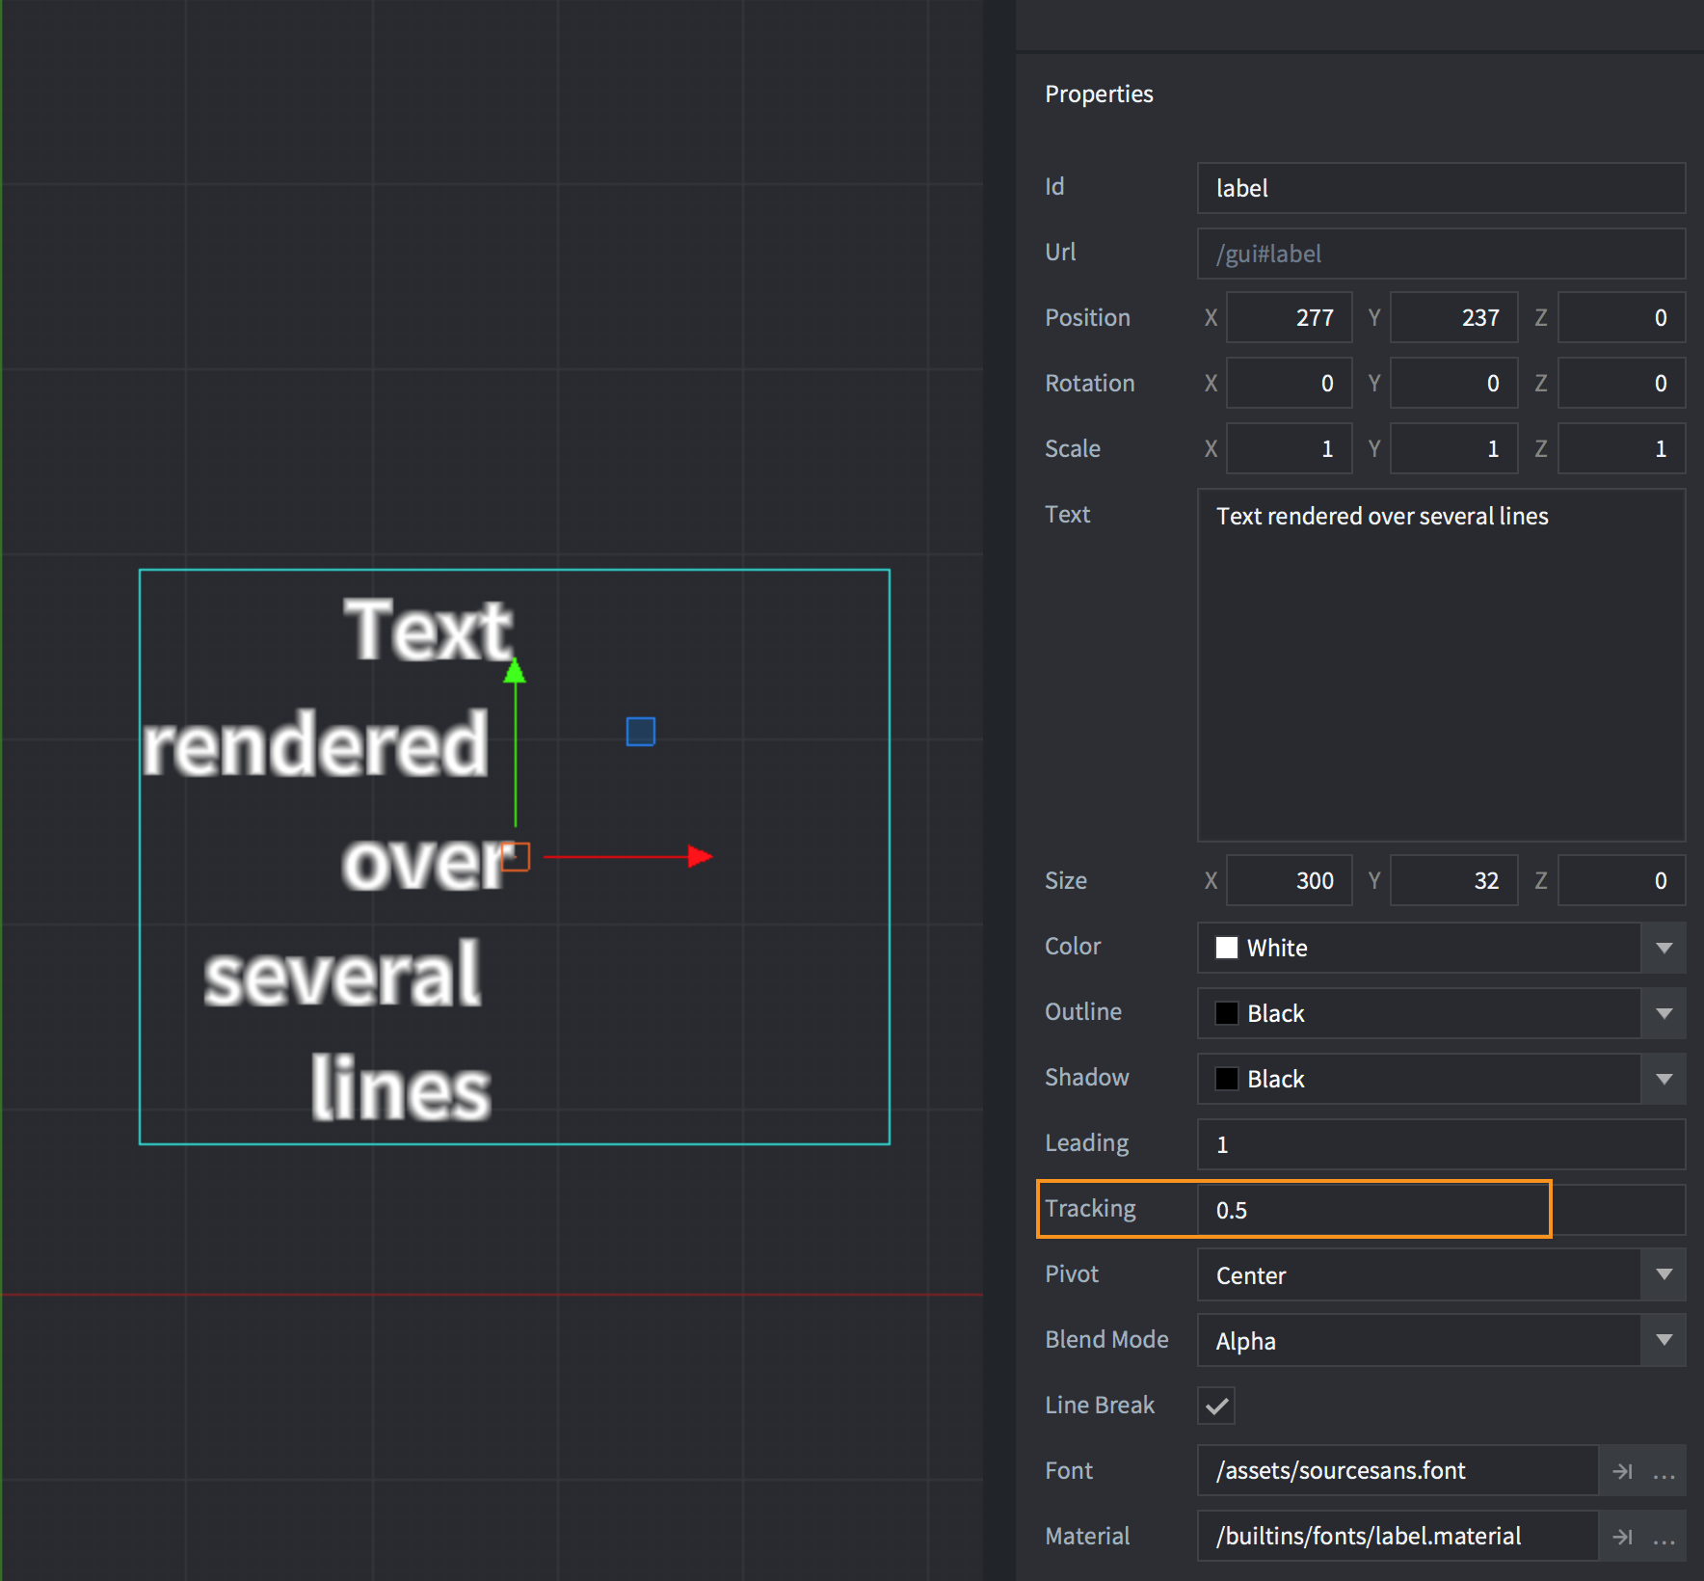Image resolution: width=1704 pixels, height=1581 pixels.
Task: Jump to the Material resource via arrow icon
Action: [1623, 1536]
